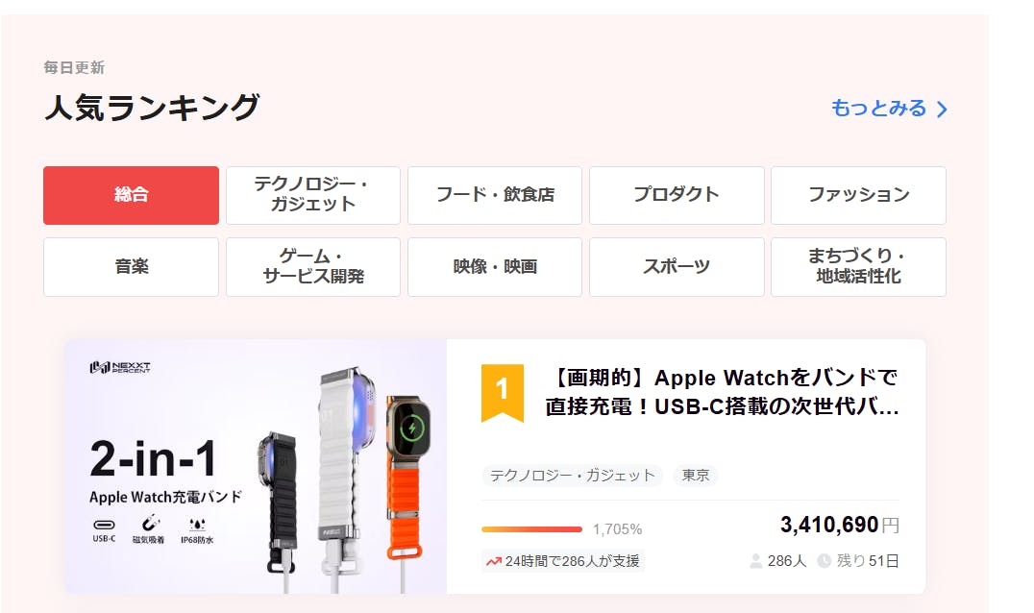Open the 2-in-1 Apple Watch band thumbnail

pyautogui.click(x=256, y=467)
